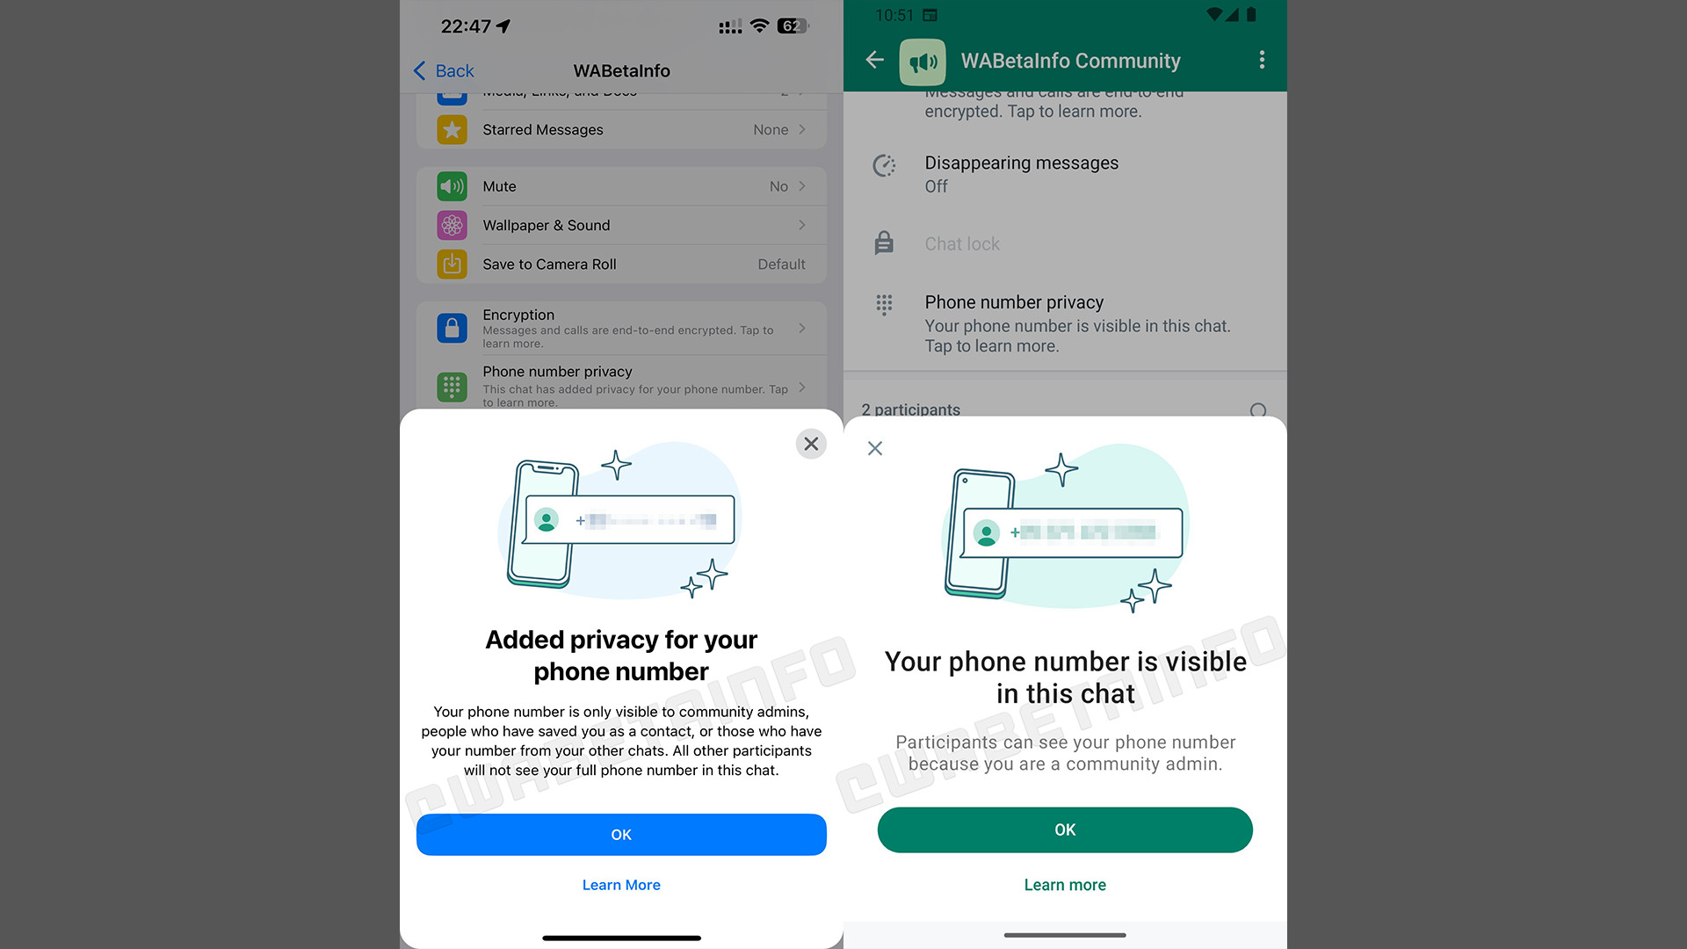Click OK on added privacy dialog
Screen dimensions: 1687x949
tap(621, 834)
